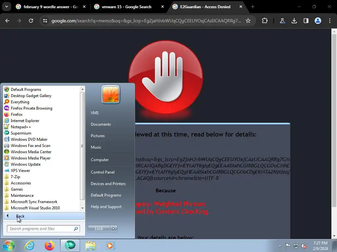337x252 pixels.
Task: Open Documents from the Start menu
Action: point(101,124)
